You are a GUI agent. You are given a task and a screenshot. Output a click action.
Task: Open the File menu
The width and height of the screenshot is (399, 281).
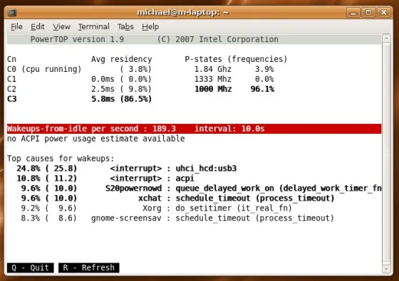[16, 27]
